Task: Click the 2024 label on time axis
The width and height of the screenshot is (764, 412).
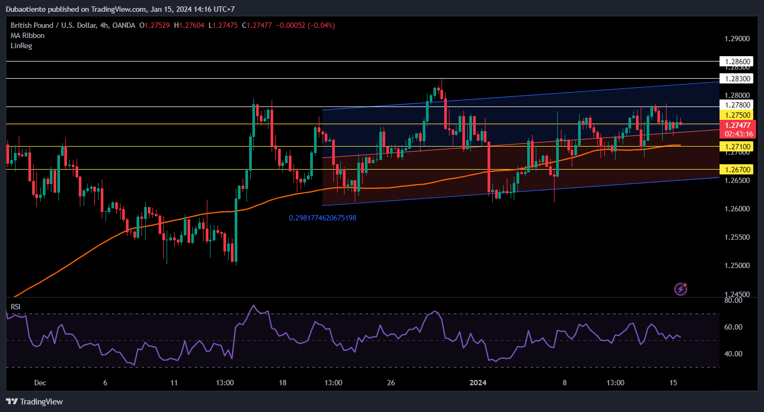Action: click(x=478, y=383)
